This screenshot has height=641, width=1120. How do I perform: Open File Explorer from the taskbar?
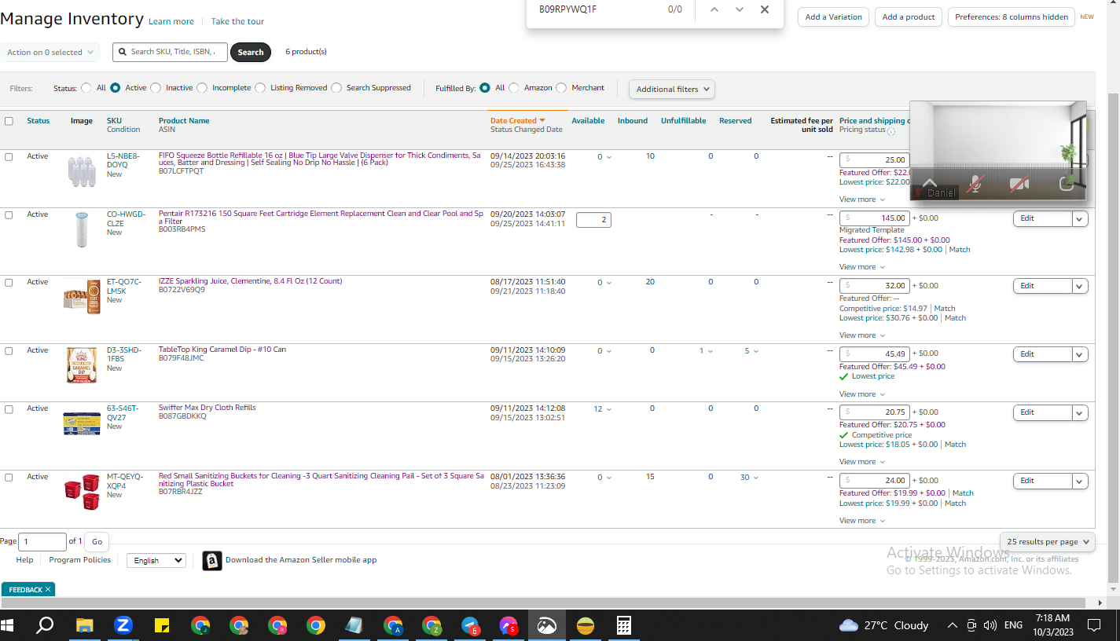point(84,625)
